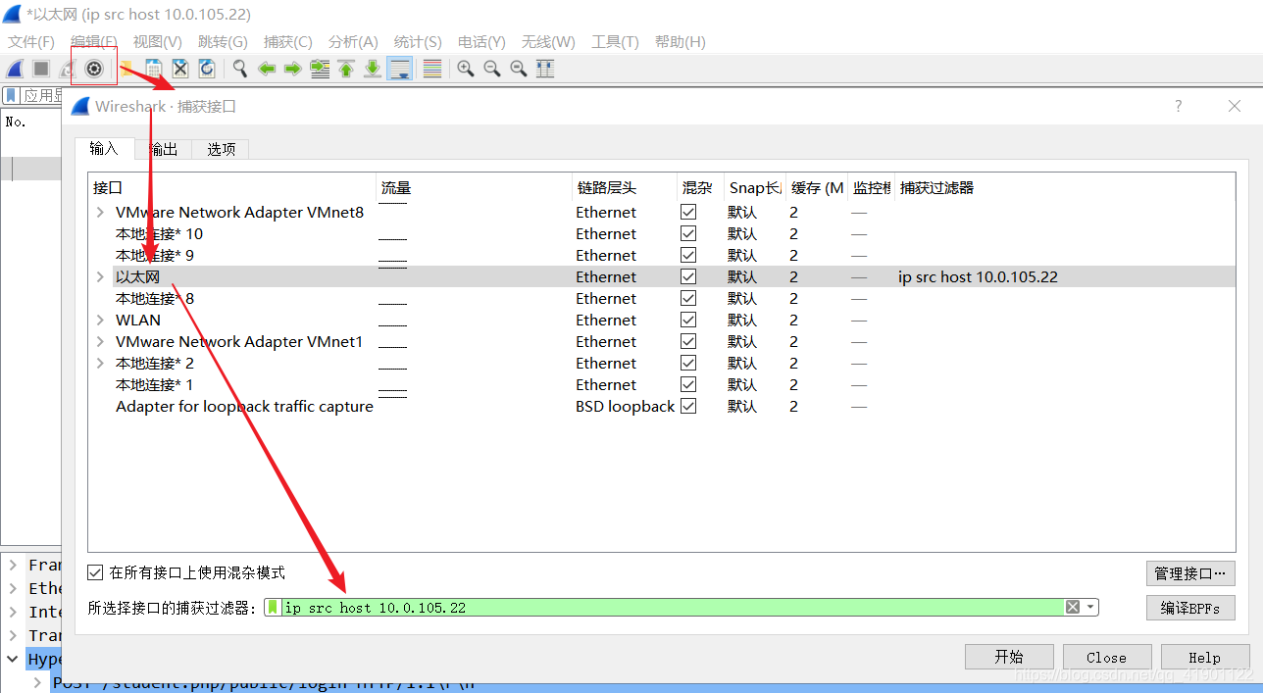Expand the Ethernet tree node in main window
Viewport: 1263px width, 693px height.
tap(13, 588)
